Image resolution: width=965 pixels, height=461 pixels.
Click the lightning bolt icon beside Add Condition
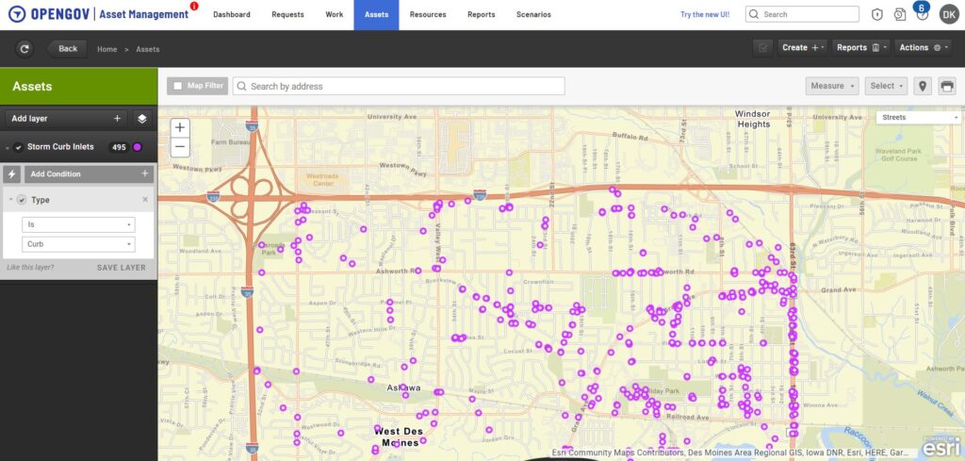[x=11, y=174]
